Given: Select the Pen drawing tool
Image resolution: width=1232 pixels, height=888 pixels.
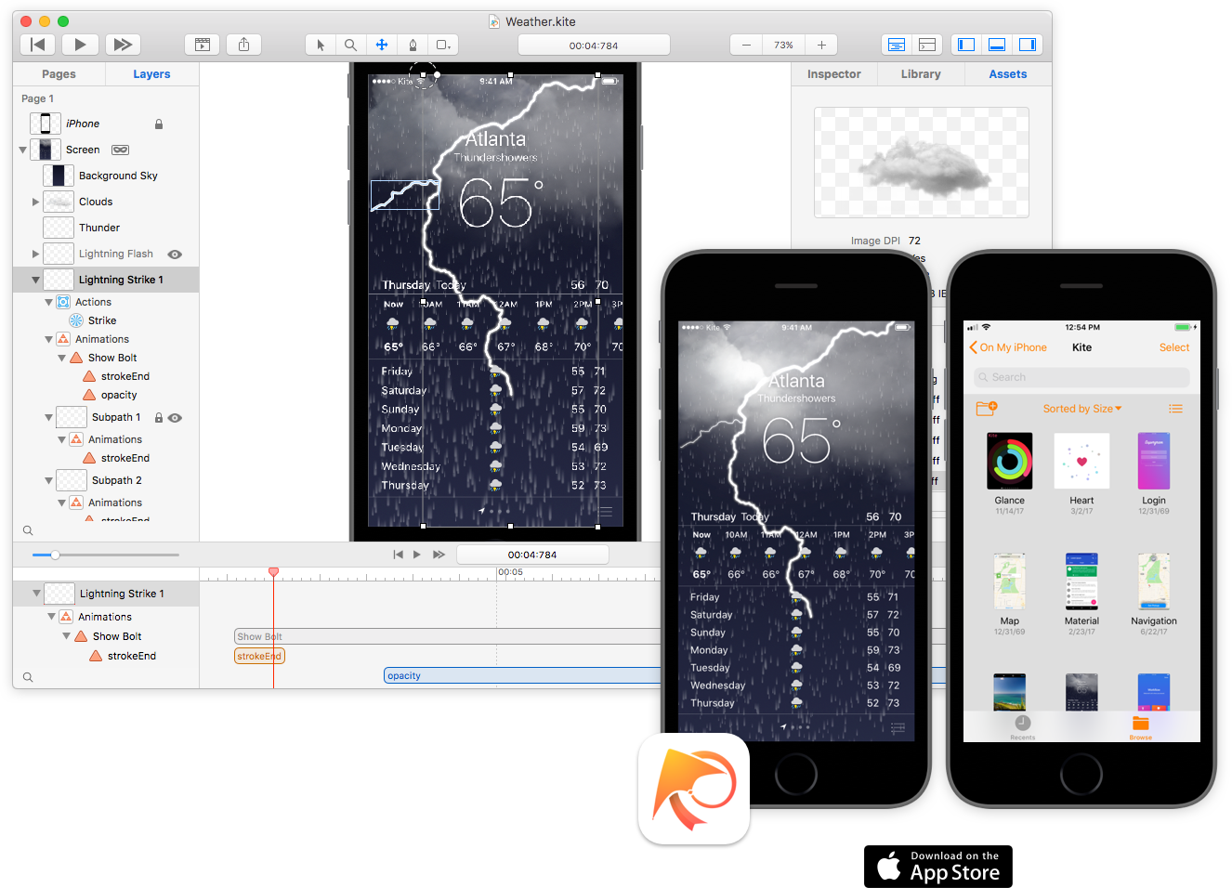Looking at the screenshot, I should click(413, 45).
